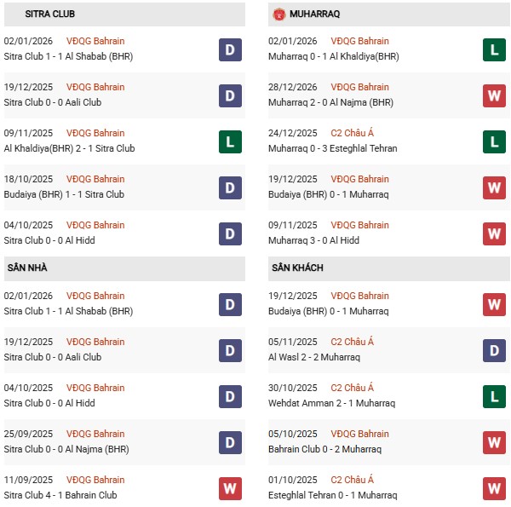Click the green L badge for Al Khaldiya vs Sitra Club
Screen dimensions: 511x507
pyautogui.click(x=229, y=141)
